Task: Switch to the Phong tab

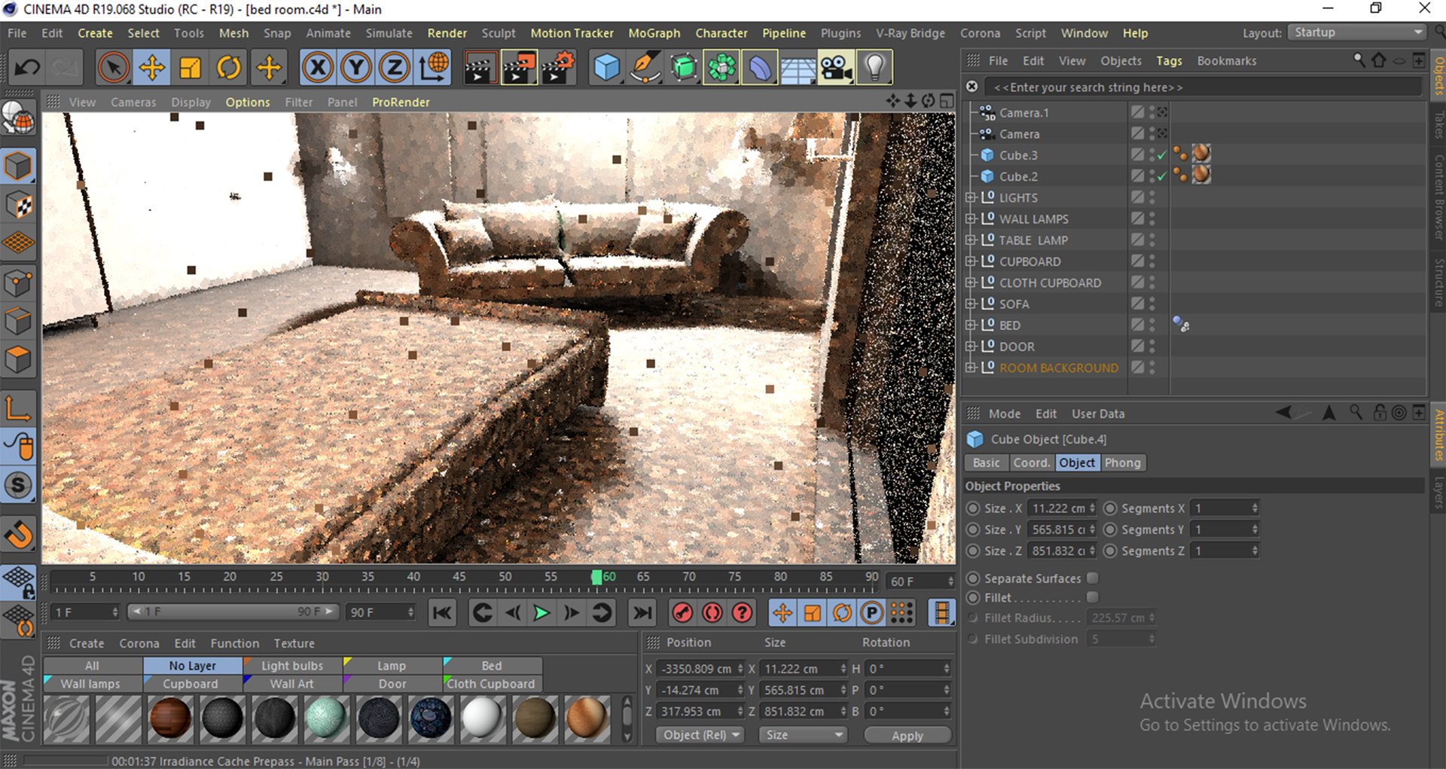Action: click(x=1122, y=462)
